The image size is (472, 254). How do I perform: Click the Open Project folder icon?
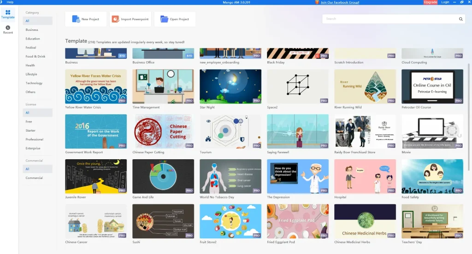tap(164, 19)
